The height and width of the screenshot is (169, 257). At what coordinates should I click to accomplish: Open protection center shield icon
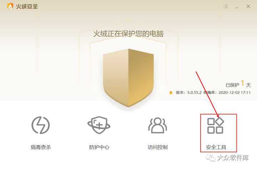[x=99, y=125]
